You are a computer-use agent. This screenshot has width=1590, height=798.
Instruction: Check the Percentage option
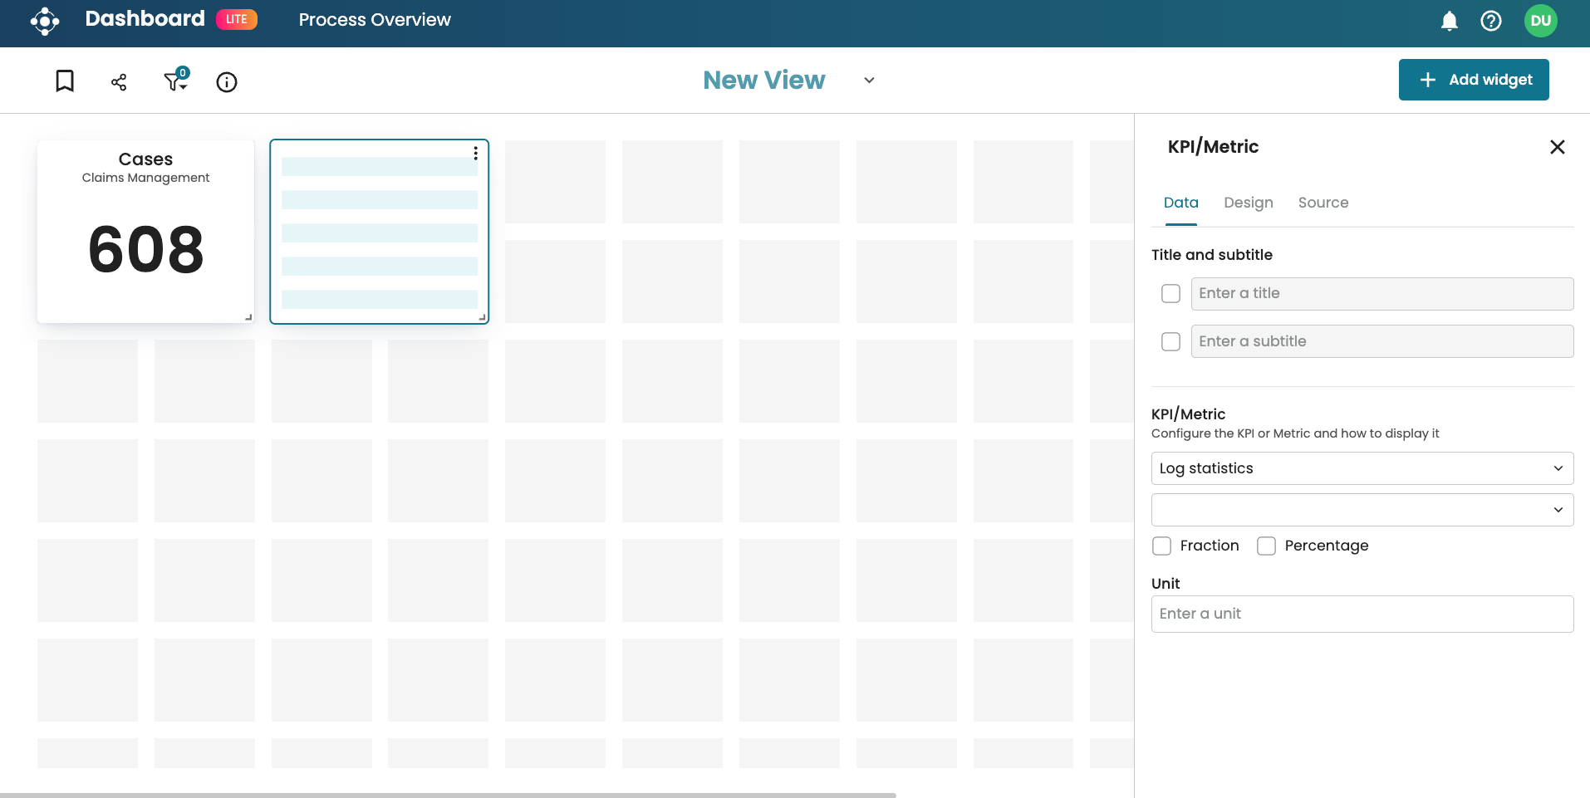(1266, 546)
